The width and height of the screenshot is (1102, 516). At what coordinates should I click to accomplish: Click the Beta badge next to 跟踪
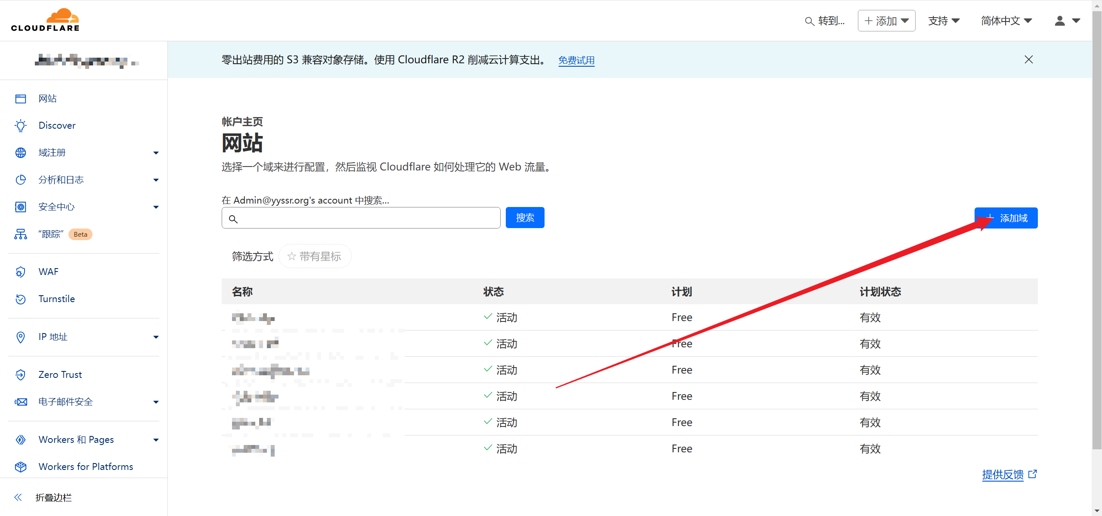80,234
